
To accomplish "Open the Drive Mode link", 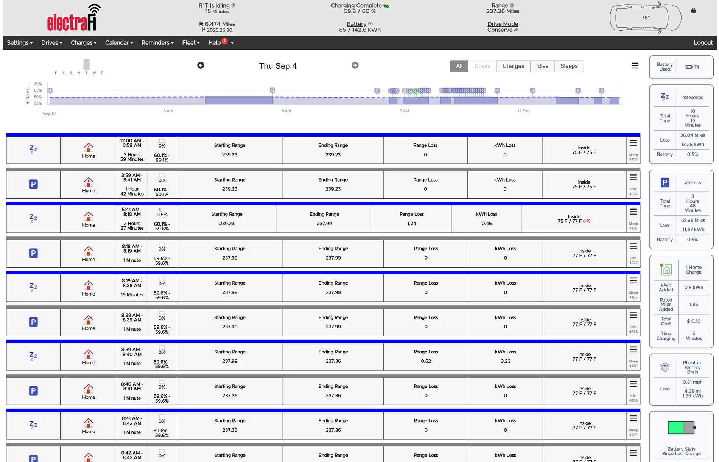I will (x=503, y=24).
